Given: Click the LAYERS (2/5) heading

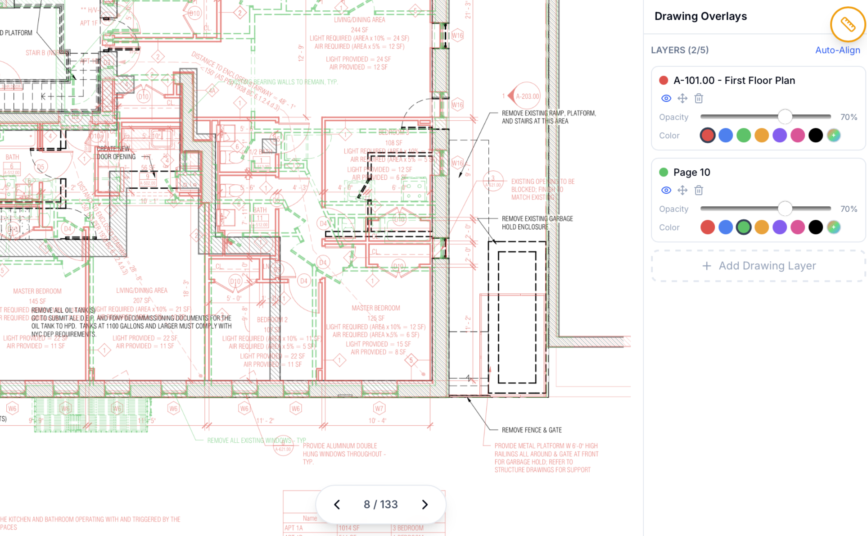Looking at the screenshot, I should (x=680, y=50).
